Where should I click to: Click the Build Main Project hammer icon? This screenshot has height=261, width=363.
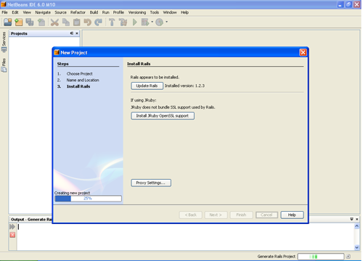(112, 22)
